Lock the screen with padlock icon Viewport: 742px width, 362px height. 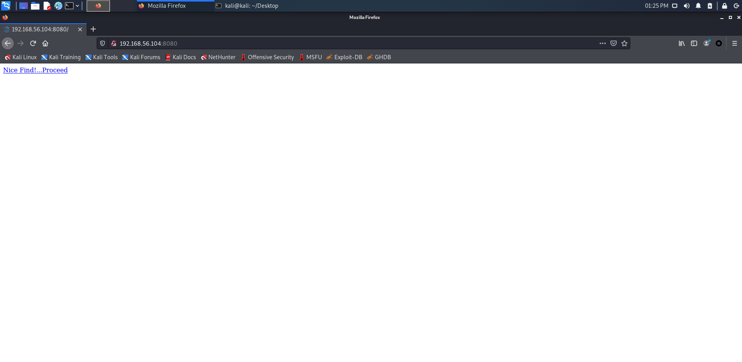725,6
